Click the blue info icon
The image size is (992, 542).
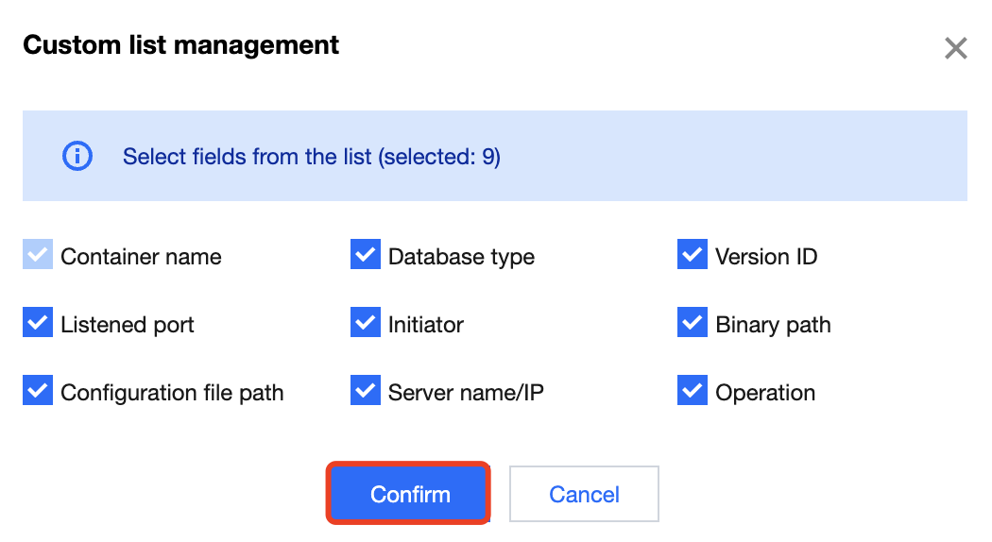click(77, 156)
